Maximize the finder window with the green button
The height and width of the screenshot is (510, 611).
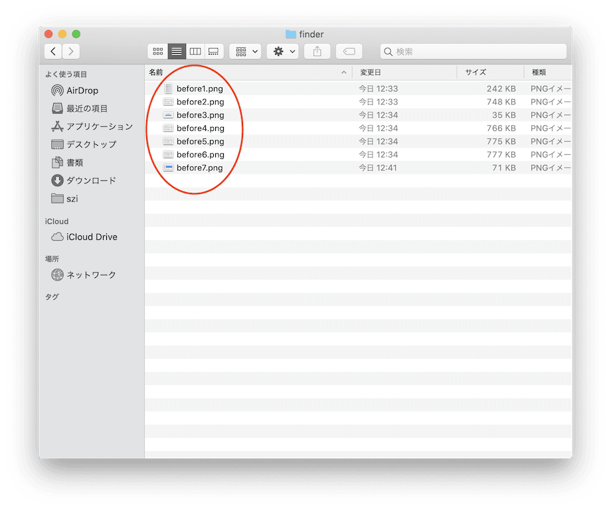[76, 35]
